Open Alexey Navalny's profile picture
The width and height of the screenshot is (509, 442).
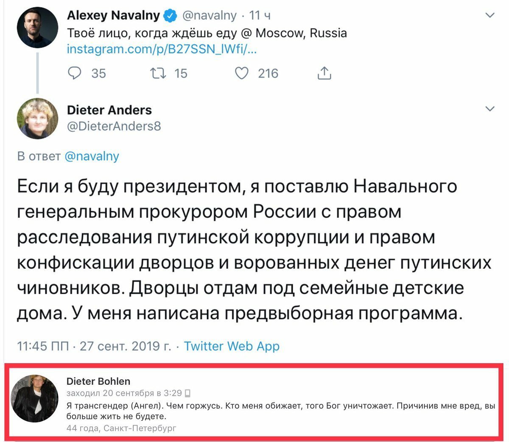pyautogui.click(x=37, y=28)
